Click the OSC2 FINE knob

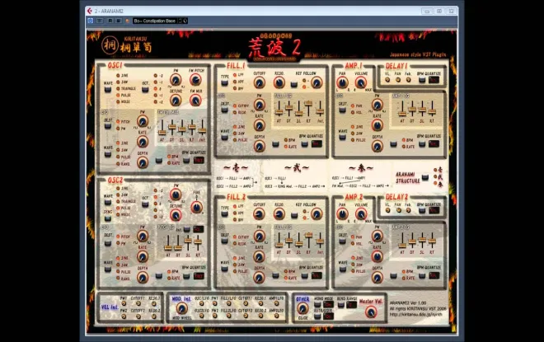[x=196, y=208]
